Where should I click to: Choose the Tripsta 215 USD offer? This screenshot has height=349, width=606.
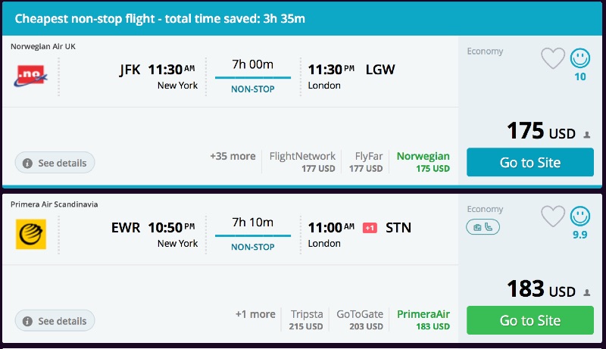click(306, 320)
